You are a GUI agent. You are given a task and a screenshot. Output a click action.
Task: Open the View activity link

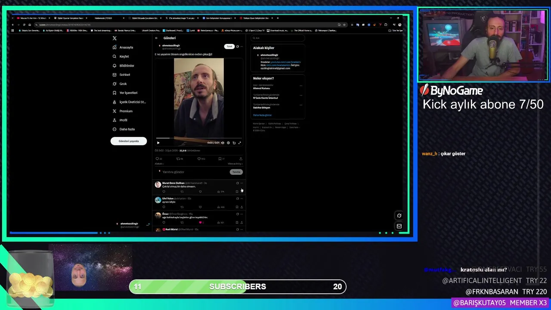coord(235,164)
